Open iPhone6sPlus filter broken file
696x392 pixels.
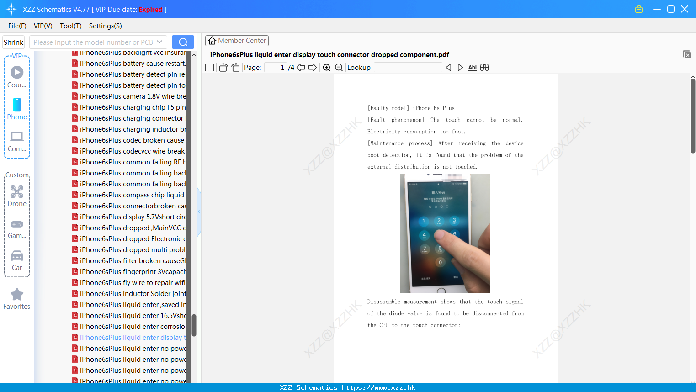click(x=129, y=261)
